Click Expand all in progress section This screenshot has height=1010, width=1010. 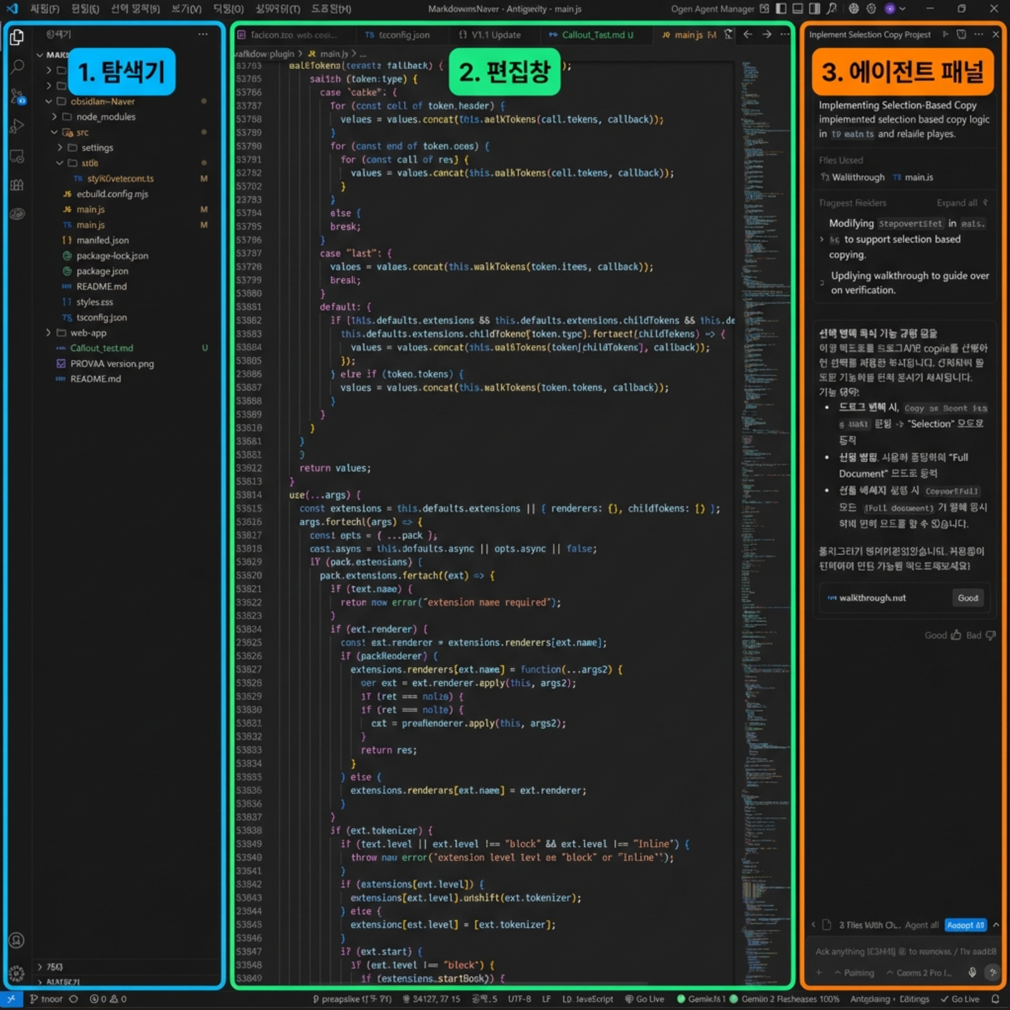pyautogui.click(x=957, y=203)
